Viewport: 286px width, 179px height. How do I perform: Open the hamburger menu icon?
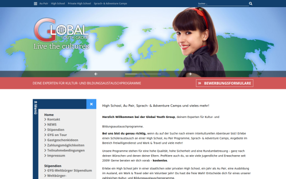pyautogui.click(x=35, y=4)
